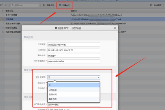Click the refresh icon in the toolbar
The width and height of the screenshot is (165, 110).
tap(1, 5)
